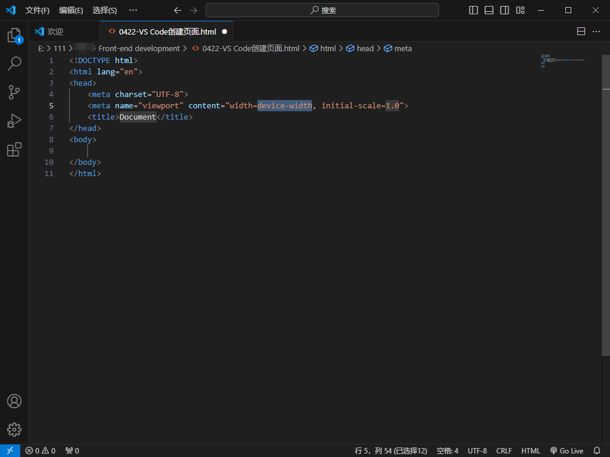Open Accounts menu icon

pyautogui.click(x=14, y=401)
